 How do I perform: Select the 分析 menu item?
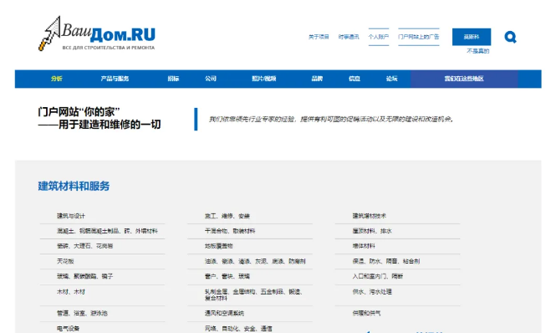[57, 79]
